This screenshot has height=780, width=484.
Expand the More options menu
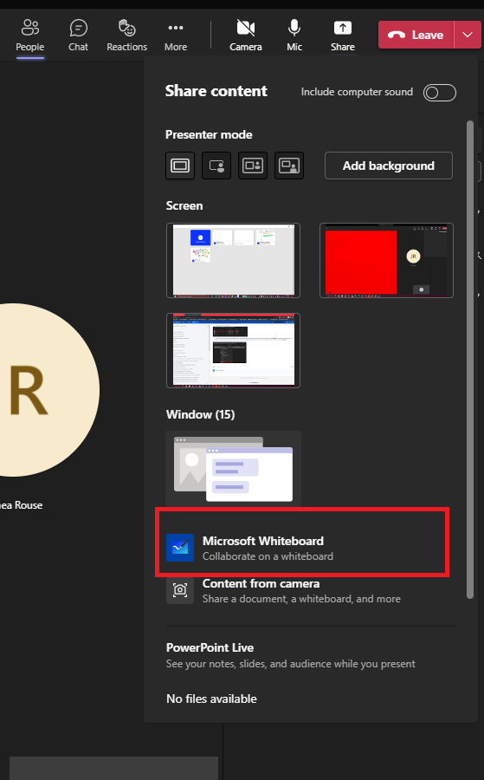point(176,36)
